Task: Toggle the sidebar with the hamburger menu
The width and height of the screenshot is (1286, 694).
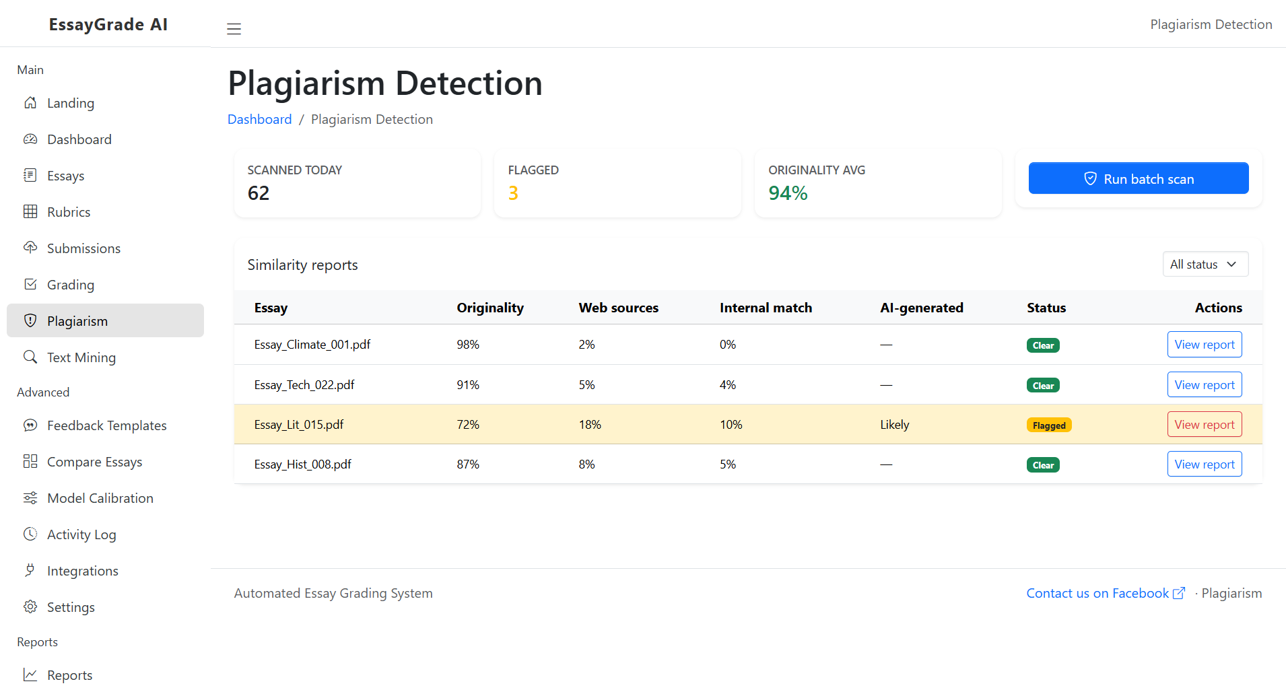Action: click(x=234, y=29)
